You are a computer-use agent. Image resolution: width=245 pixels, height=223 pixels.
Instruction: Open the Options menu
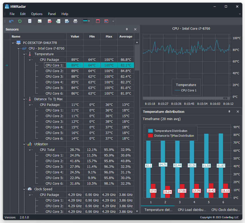(x=37, y=14)
